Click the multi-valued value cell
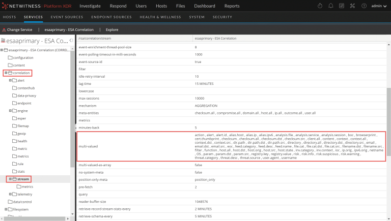The height and width of the screenshot is (221, 391). pos(289,146)
